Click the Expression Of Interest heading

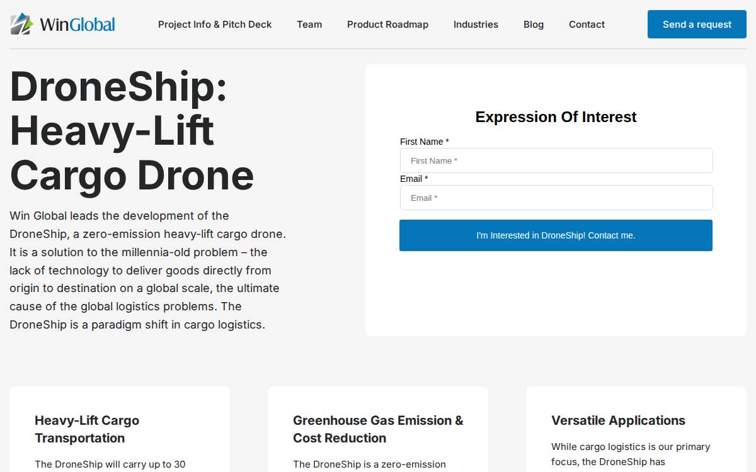556,117
